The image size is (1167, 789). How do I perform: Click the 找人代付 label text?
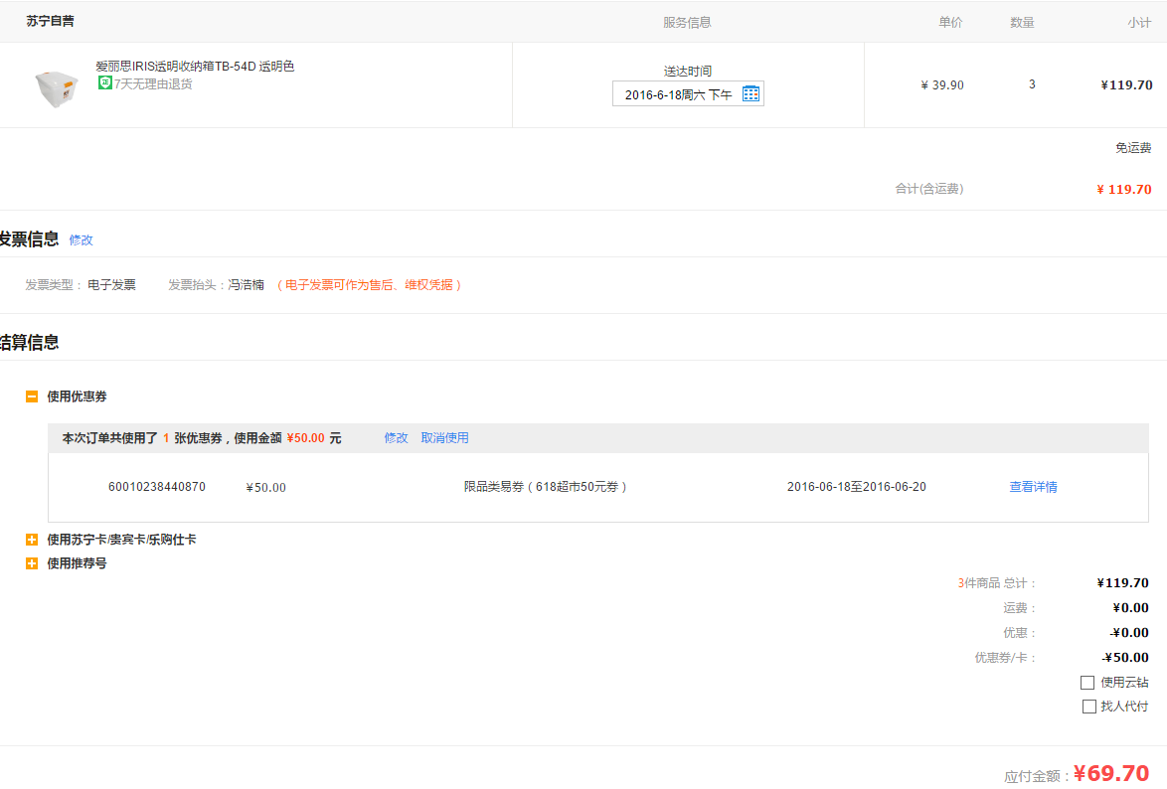coord(1124,707)
